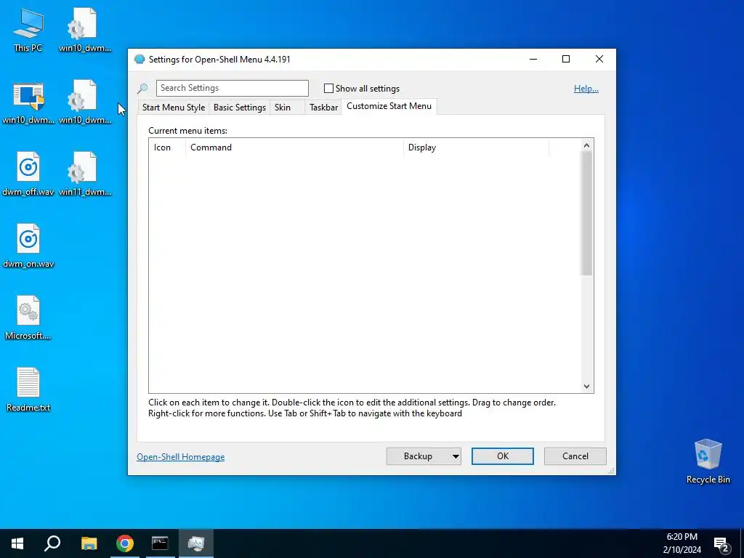Switch to the Command Prompt taskbar icon
The width and height of the screenshot is (744, 558).
tap(160, 543)
